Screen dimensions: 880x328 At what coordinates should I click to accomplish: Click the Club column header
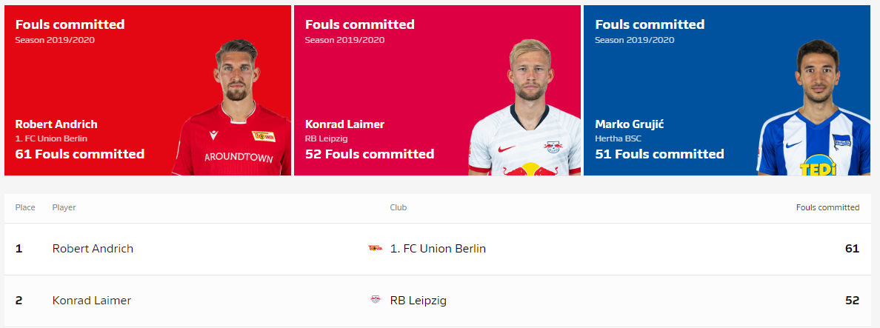(x=399, y=207)
